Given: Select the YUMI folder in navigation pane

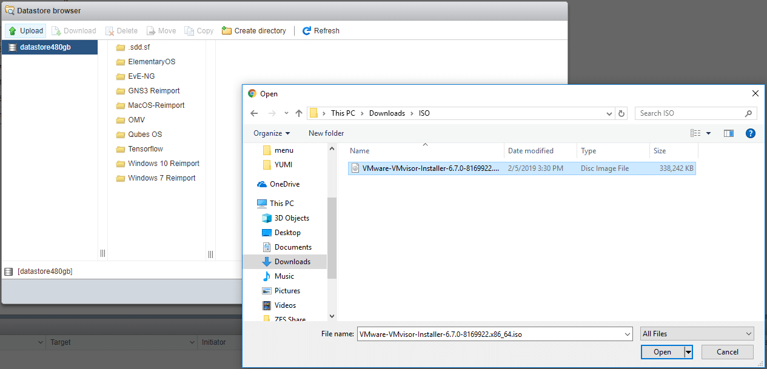Looking at the screenshot, I should [278, 165].
